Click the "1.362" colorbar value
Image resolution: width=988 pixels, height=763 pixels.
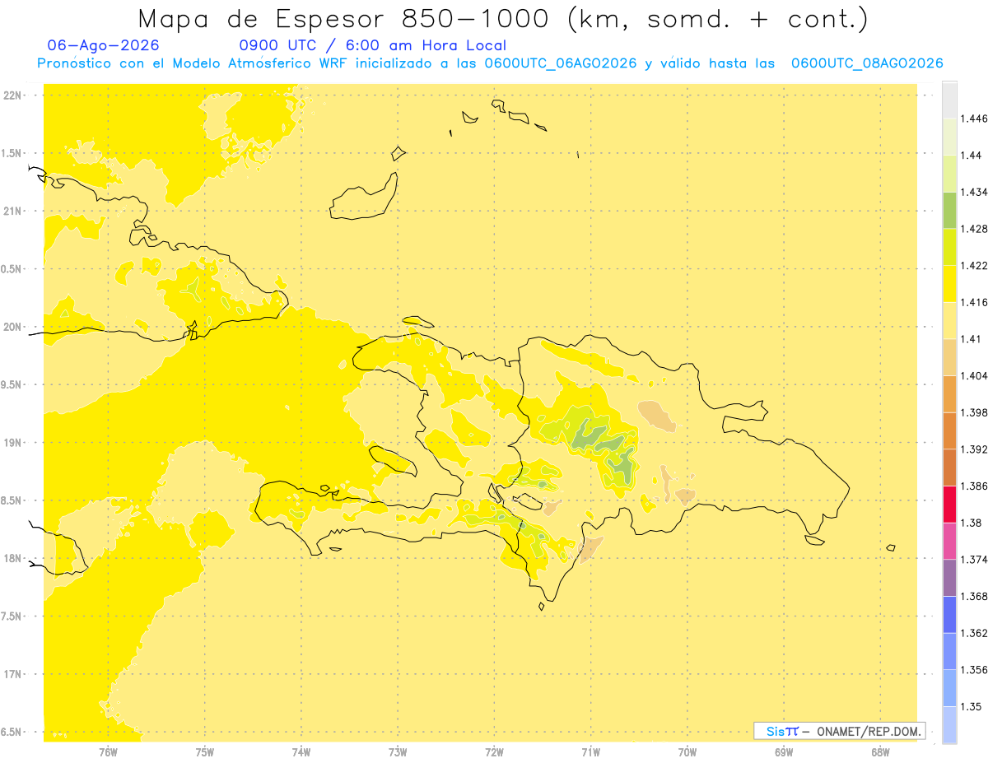974,633
